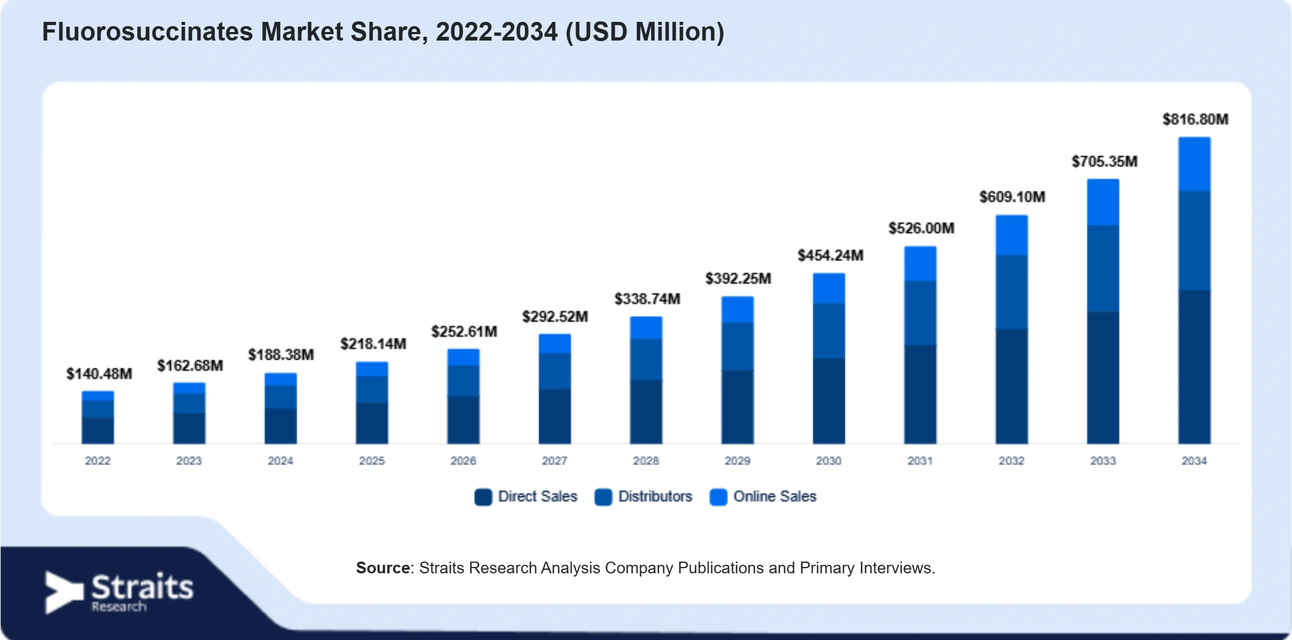Click the Direct Sales segment of 2028 bar
Screen dimensions: 1292x640
pyautogui.click(x=646, y=412)
